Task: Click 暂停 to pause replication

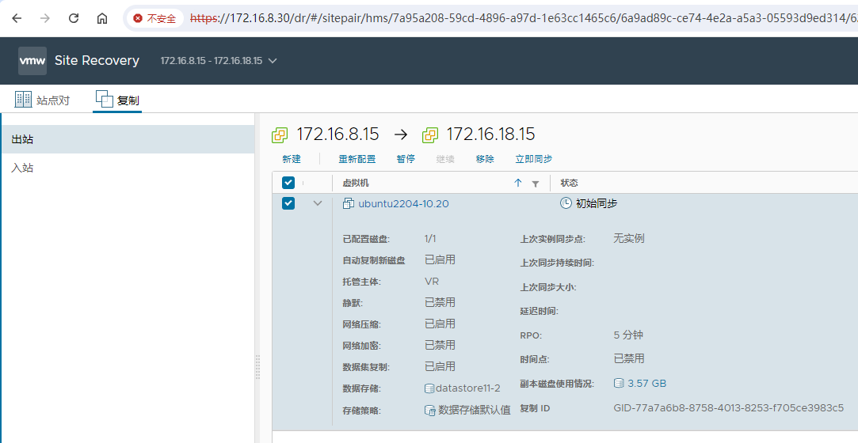Action: [x=406, y=159]
